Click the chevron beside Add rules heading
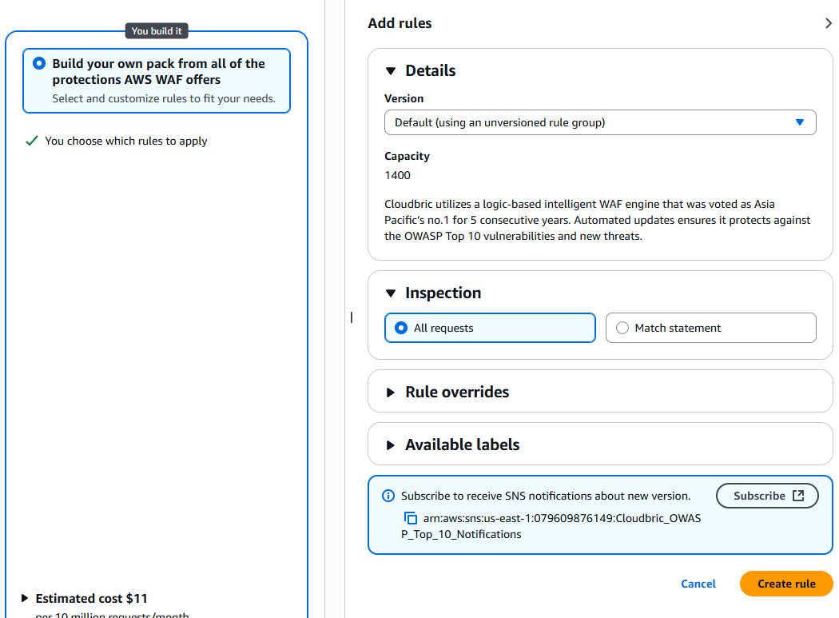Viewport: 839px width, 618px height. click(x=829, y=23)
